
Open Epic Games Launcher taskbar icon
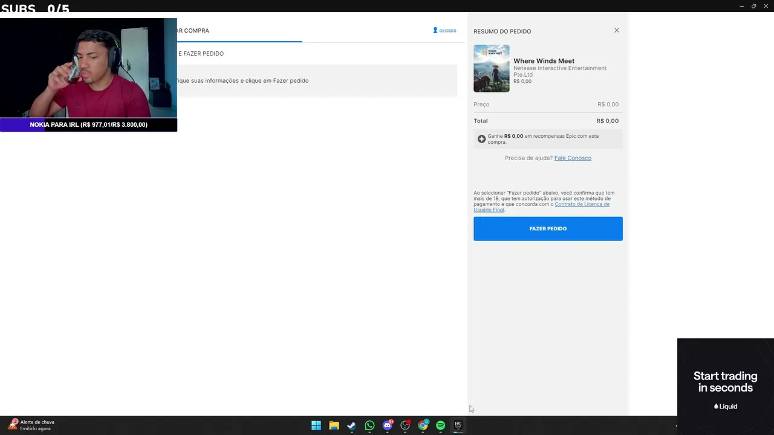458,425
